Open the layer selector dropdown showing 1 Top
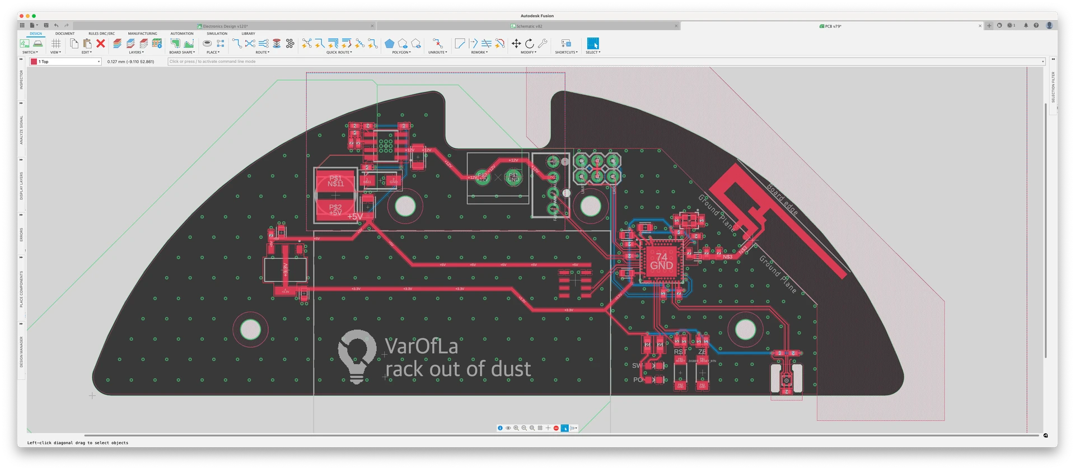 (x=66, y=62)
